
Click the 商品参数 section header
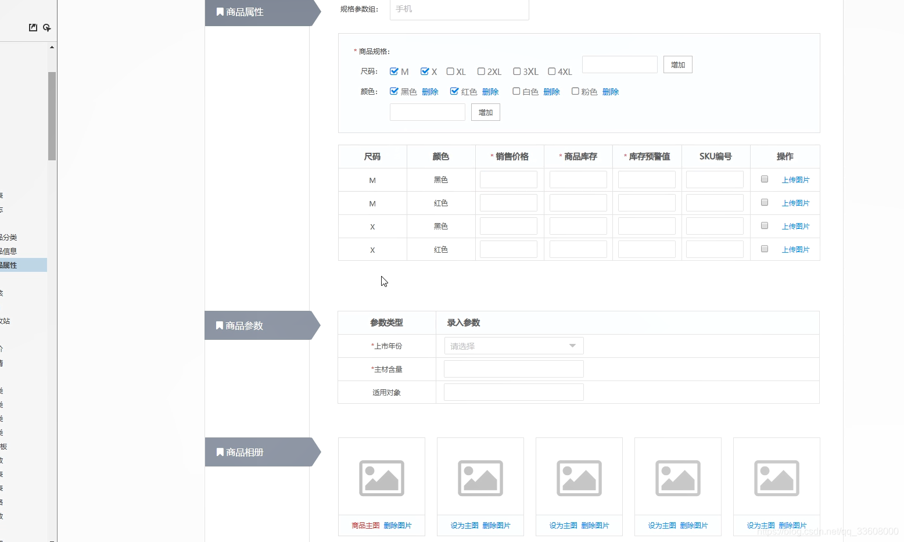[x=263, y=325]
